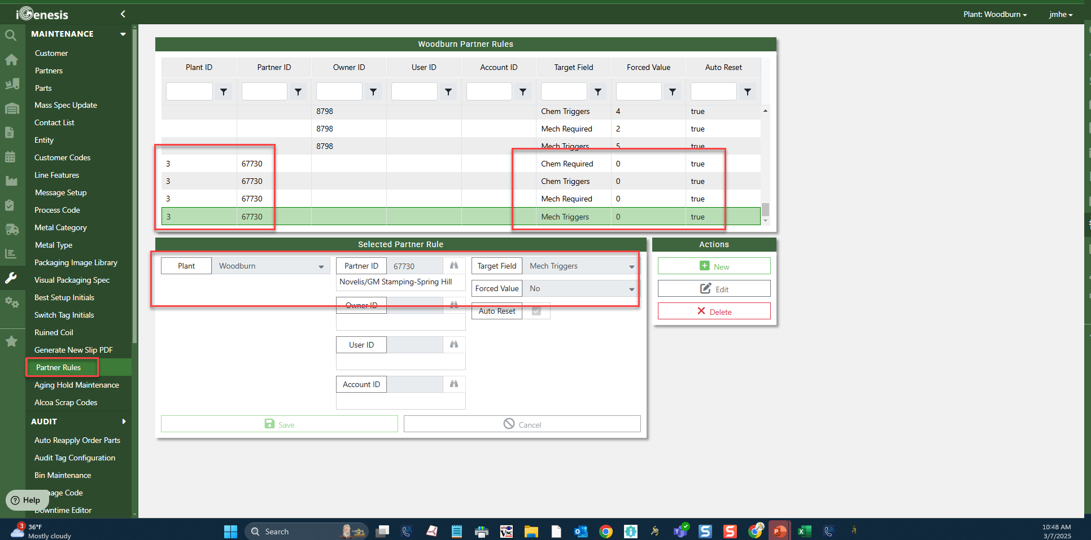
Task: Toggle the Auto Reset checkbox
Action: (536, 311)
